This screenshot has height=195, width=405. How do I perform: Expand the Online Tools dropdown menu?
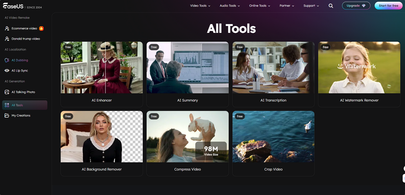pyautogui.click(x=260, y=6)
